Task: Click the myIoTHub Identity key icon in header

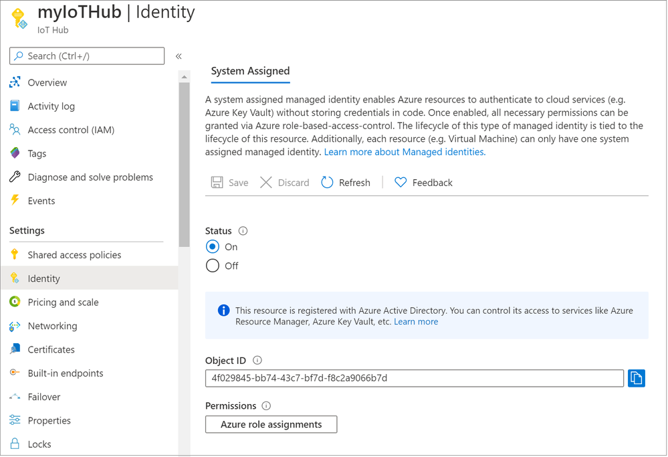Action: click(19, 19)
